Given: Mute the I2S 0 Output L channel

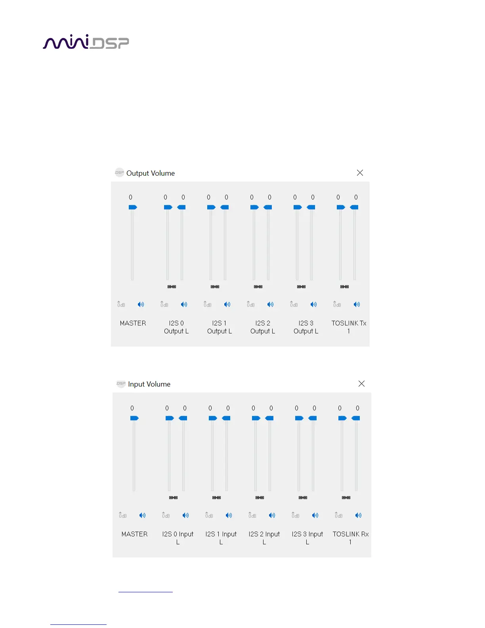Looking at the screenshot, I should pos(184,304).
